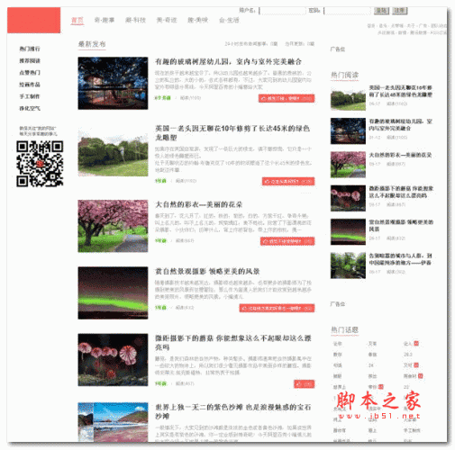This screenshot has height=450, width=455.
Task: Open the 热门阅读 title beside the forest stream thumbnail
Action: 400,259
